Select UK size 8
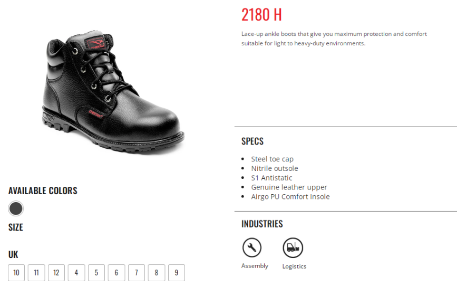Viewport: 457px width, 296px height. tap(157, 273)
